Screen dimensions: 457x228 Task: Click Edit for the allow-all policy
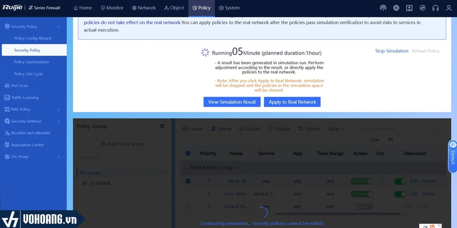pos(414,181)
